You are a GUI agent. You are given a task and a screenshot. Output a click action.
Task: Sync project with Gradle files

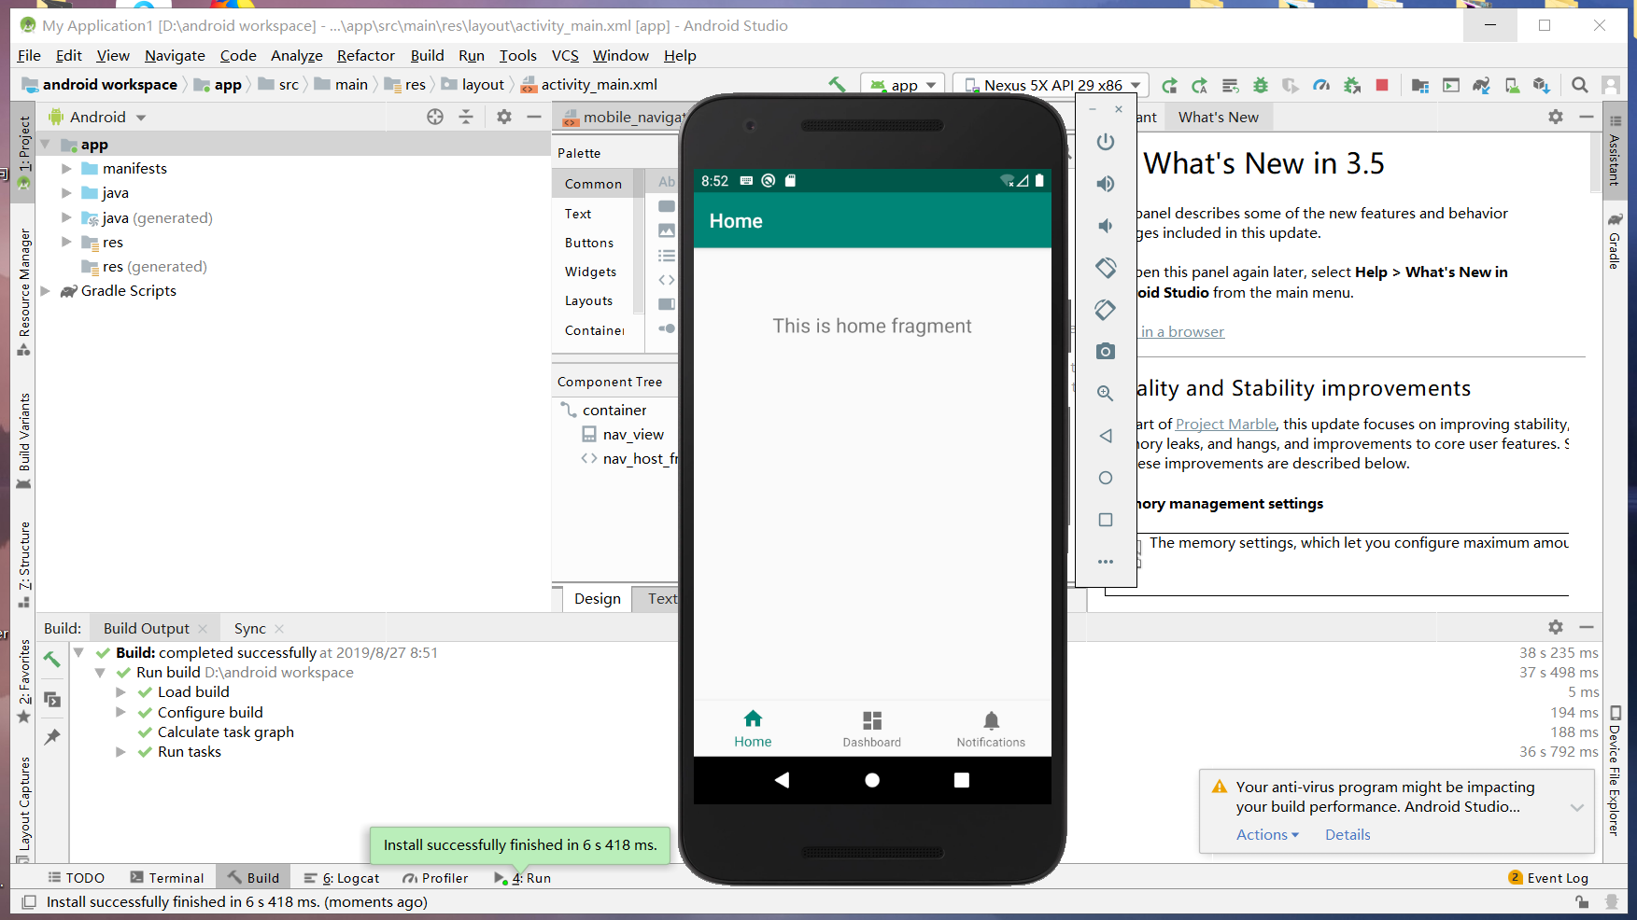1481,85
